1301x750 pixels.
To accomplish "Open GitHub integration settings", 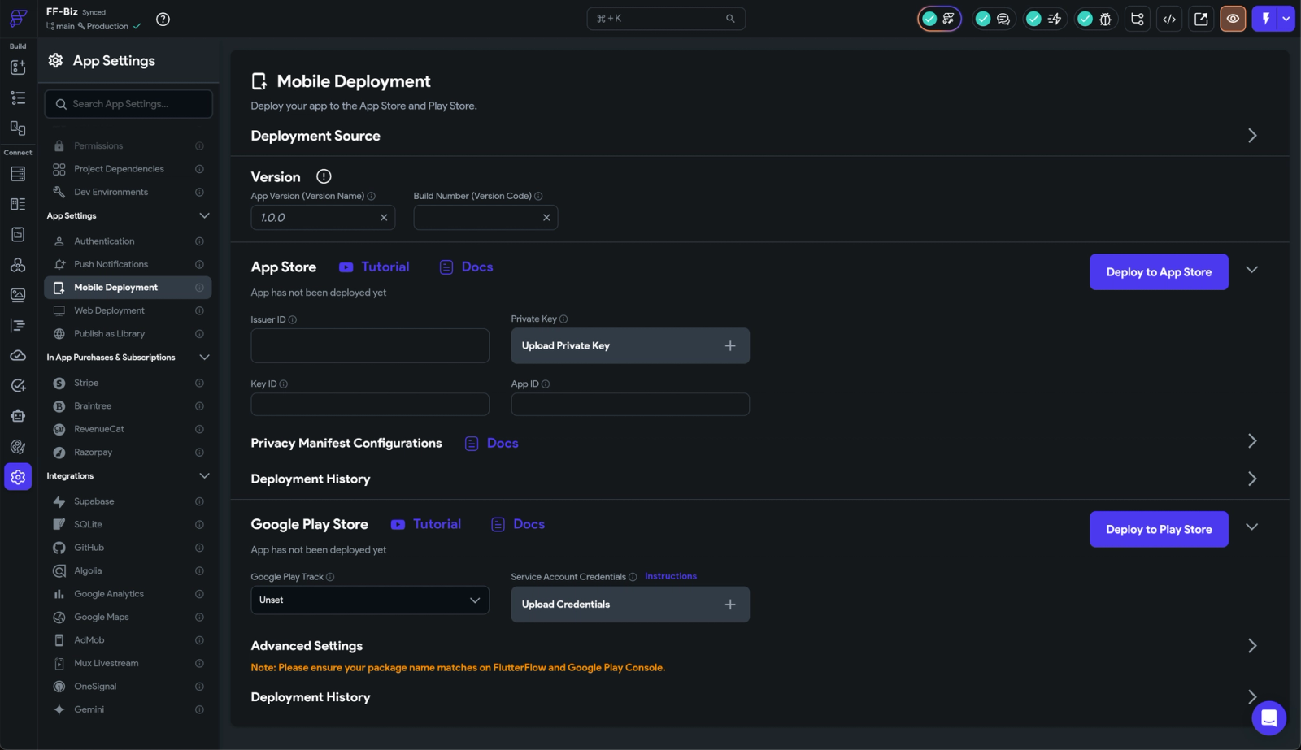I will pyautogui.click(x=128, y=548).
